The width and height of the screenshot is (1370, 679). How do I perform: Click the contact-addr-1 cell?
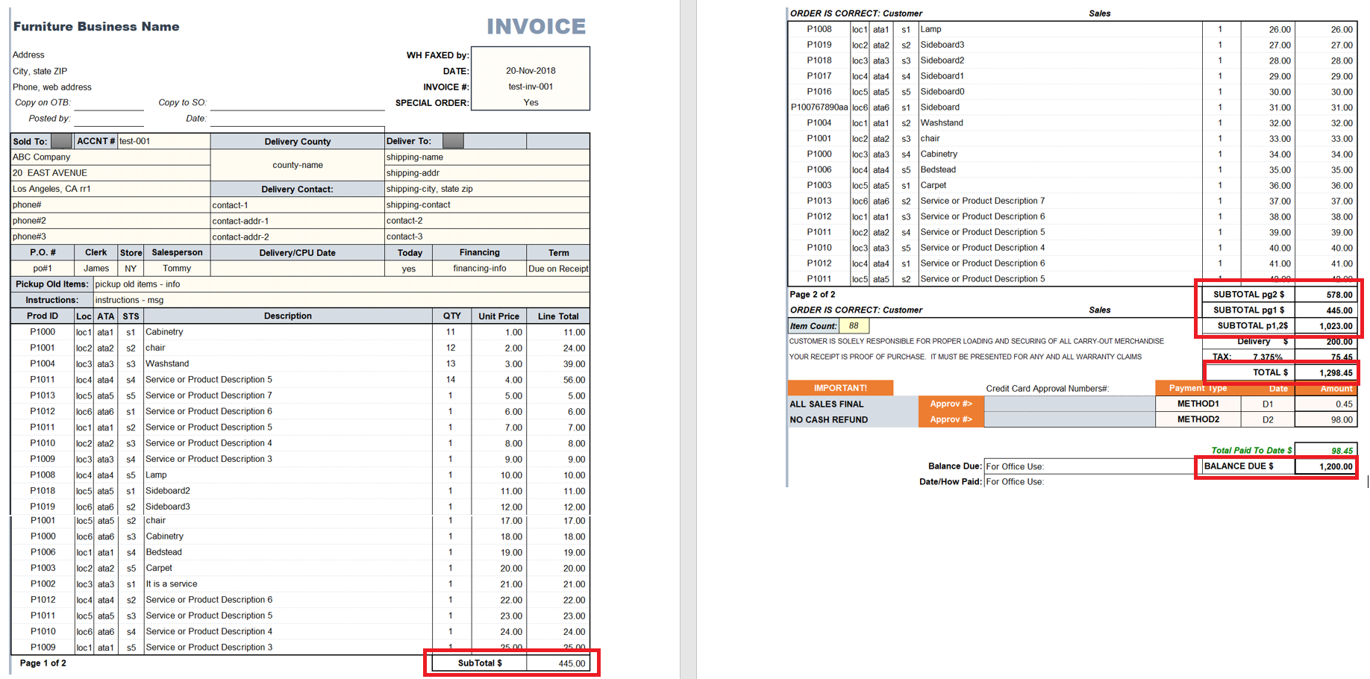click(298, 221)
